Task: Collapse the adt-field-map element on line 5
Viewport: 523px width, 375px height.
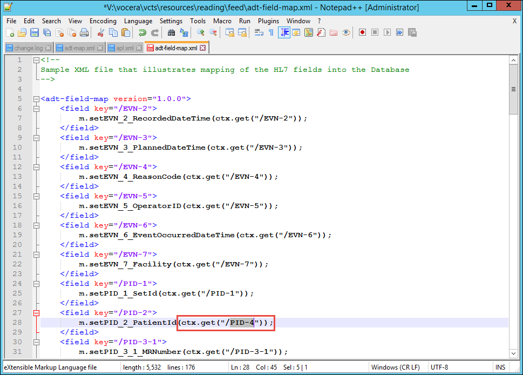Action: pyautogui.click(x=36, y=99)
